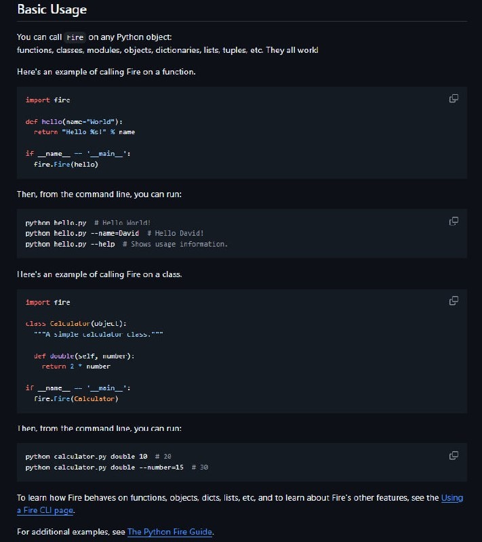Open the "Using a Fire CLI page" link
The width and height of the screenshot is (482, 542).
[x=451, y=498]
